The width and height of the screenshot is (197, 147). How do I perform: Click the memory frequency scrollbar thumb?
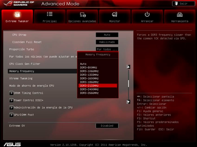click(x=128, y=83)
